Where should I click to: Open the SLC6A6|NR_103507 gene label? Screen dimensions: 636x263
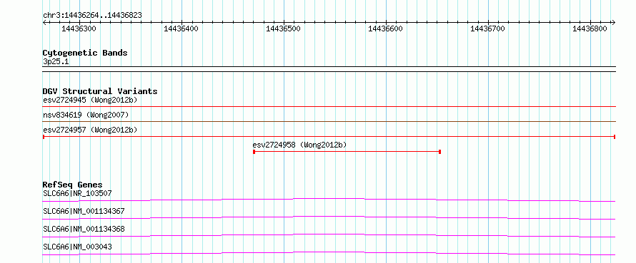pos(77,193)
